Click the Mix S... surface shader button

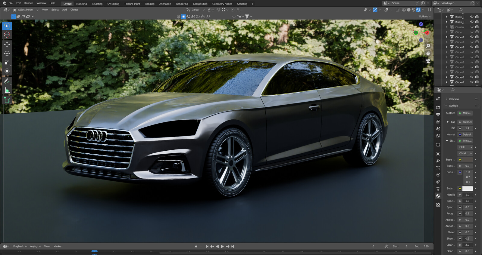[465, 113]
